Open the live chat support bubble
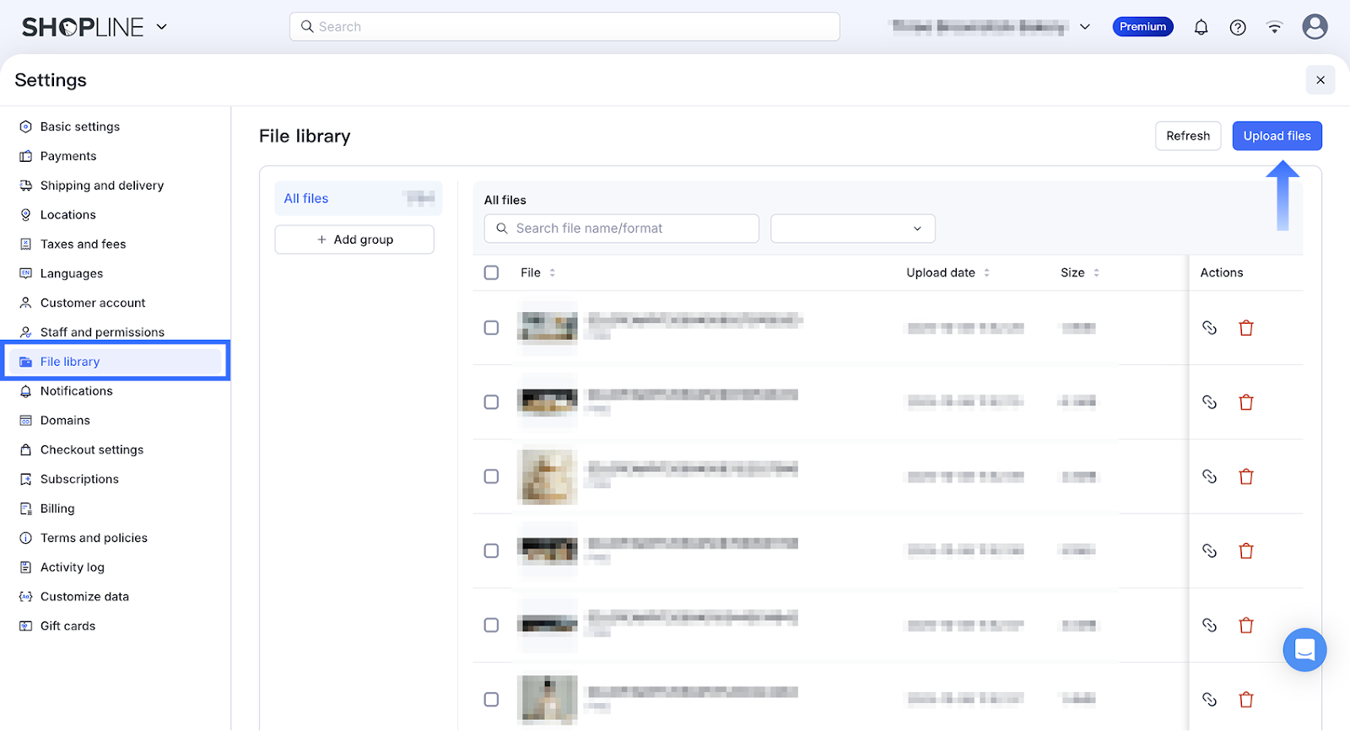The image size is (1350, 731). tap(1304, 650)
